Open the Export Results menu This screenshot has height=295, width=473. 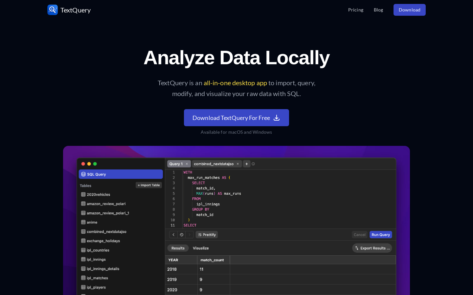(372, 248)
